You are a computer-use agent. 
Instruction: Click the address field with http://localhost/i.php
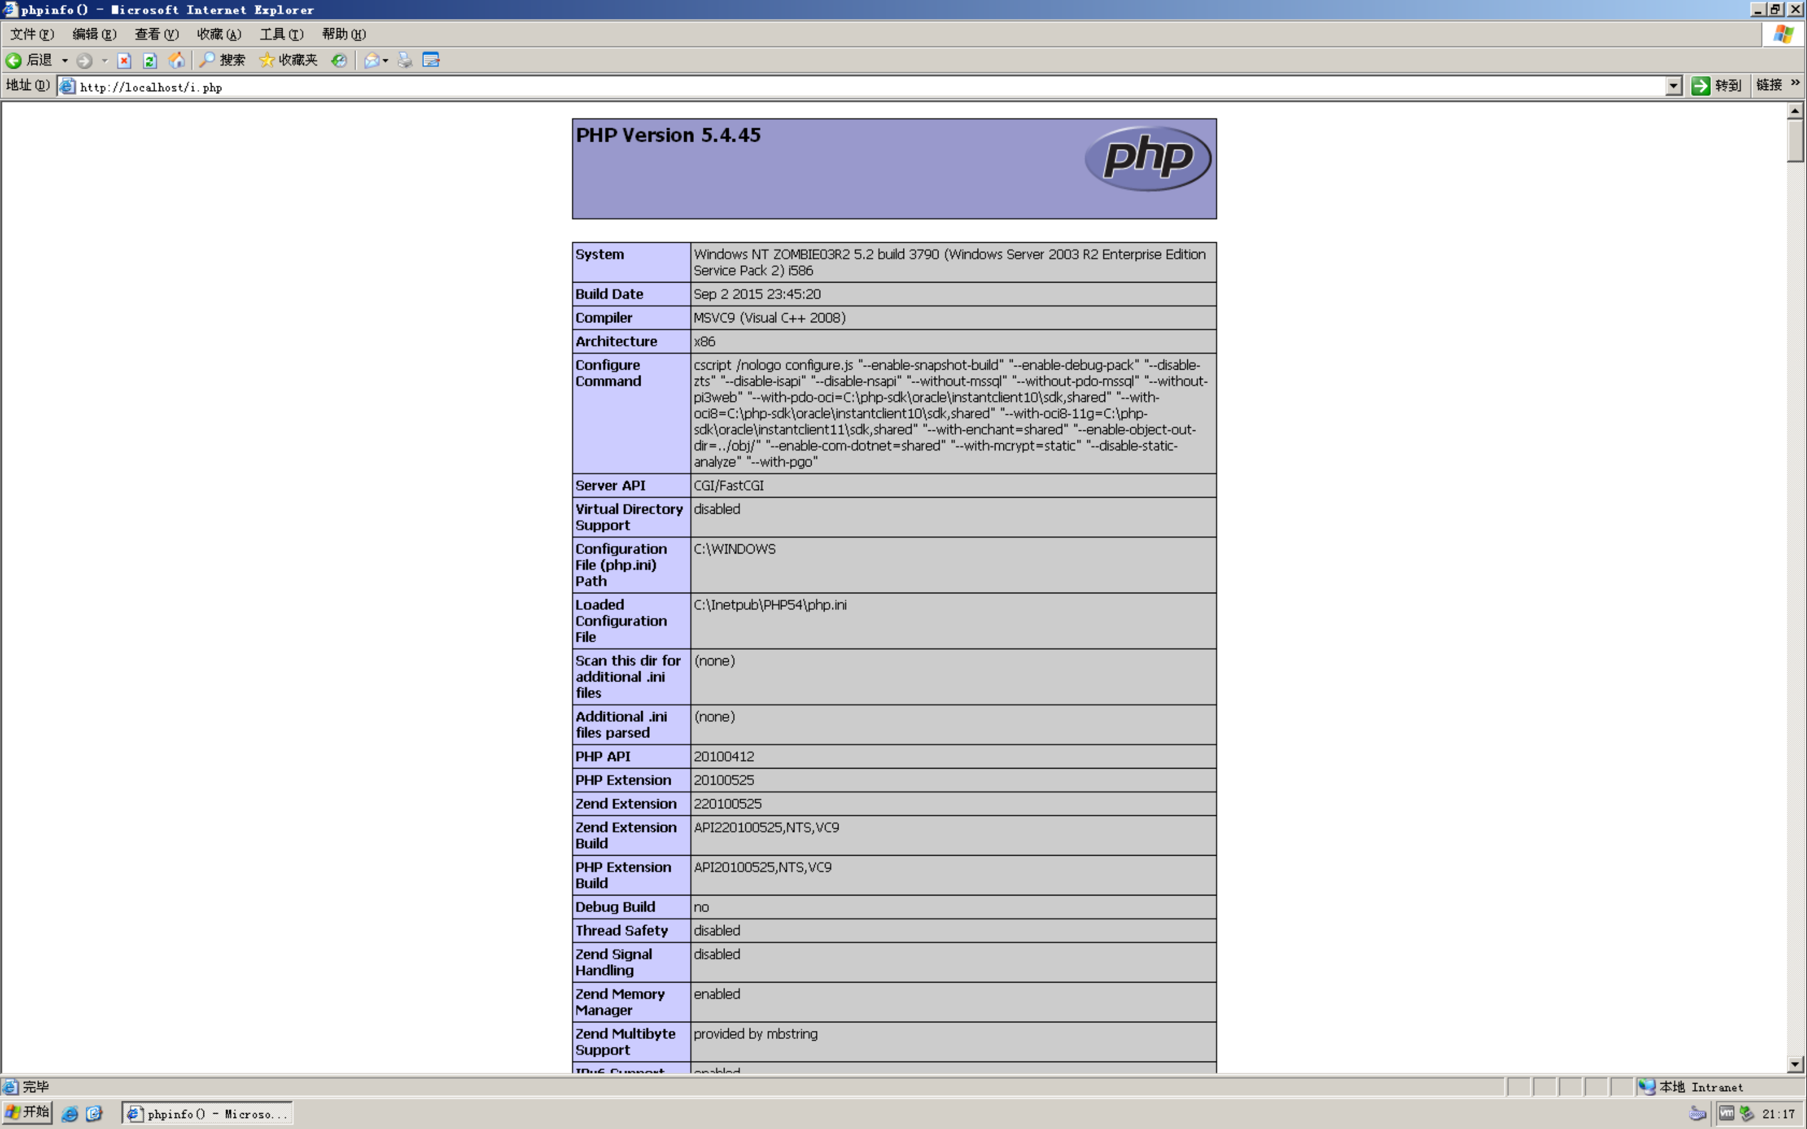pyautogui.click(x=870, y=86)
